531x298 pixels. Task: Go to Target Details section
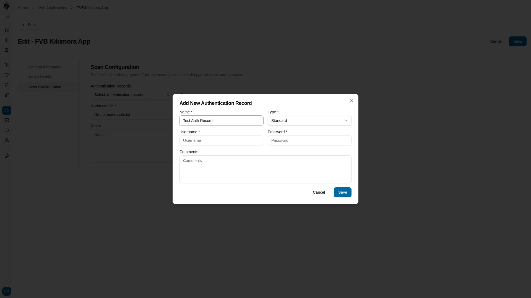40,77
